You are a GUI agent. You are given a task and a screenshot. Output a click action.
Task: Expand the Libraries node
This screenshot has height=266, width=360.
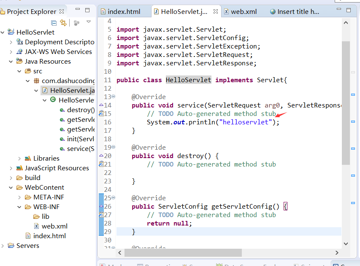click(19, 159)
